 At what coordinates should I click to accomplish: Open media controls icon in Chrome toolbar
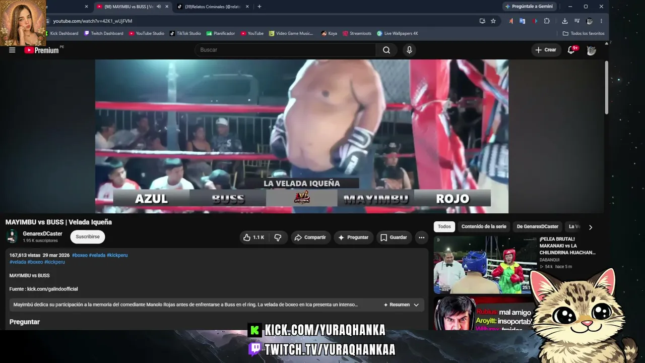click(577, 21)
